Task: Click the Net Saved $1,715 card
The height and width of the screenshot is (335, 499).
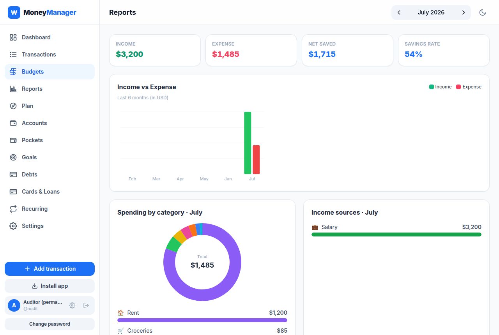Action: [347, 50]
